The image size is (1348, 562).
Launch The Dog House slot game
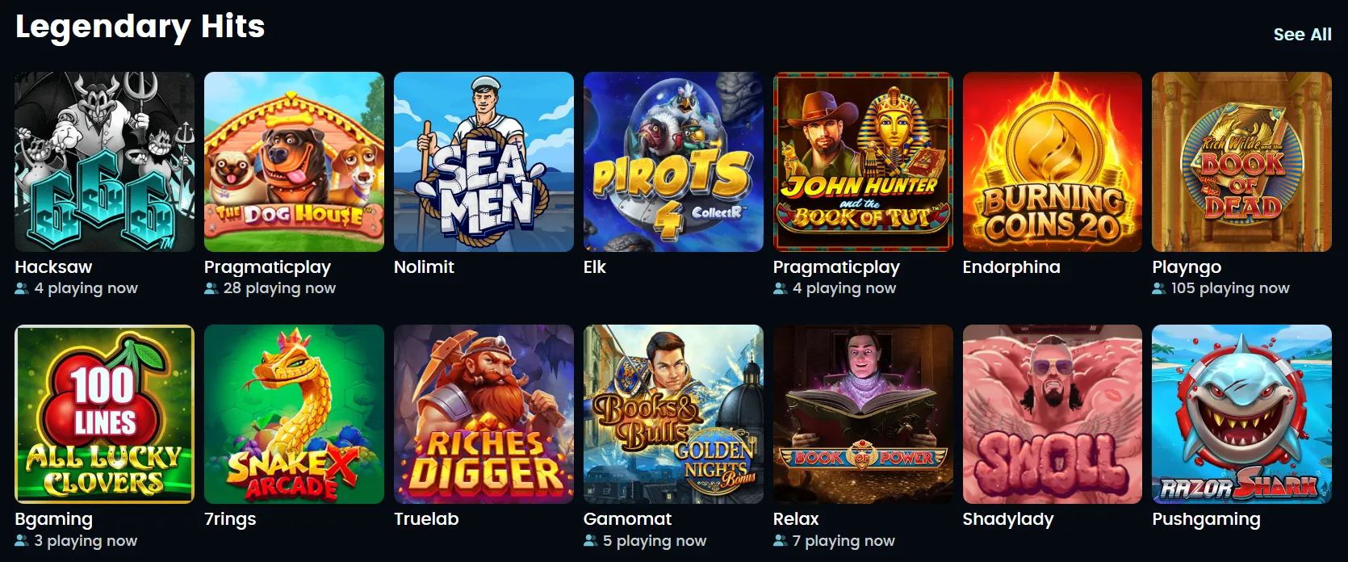click(294, 162)
